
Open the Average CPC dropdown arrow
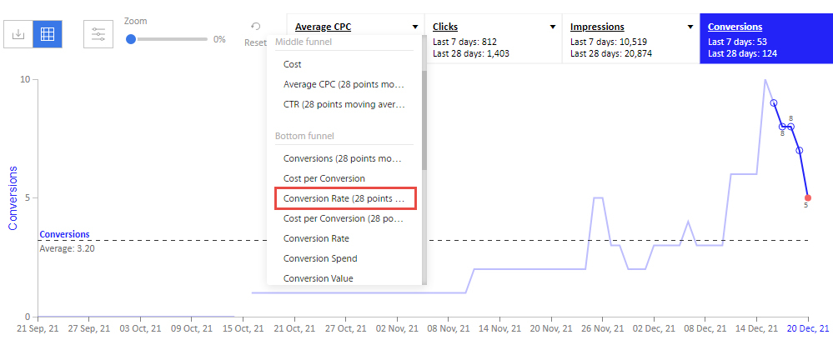click(x=414, y=27)
